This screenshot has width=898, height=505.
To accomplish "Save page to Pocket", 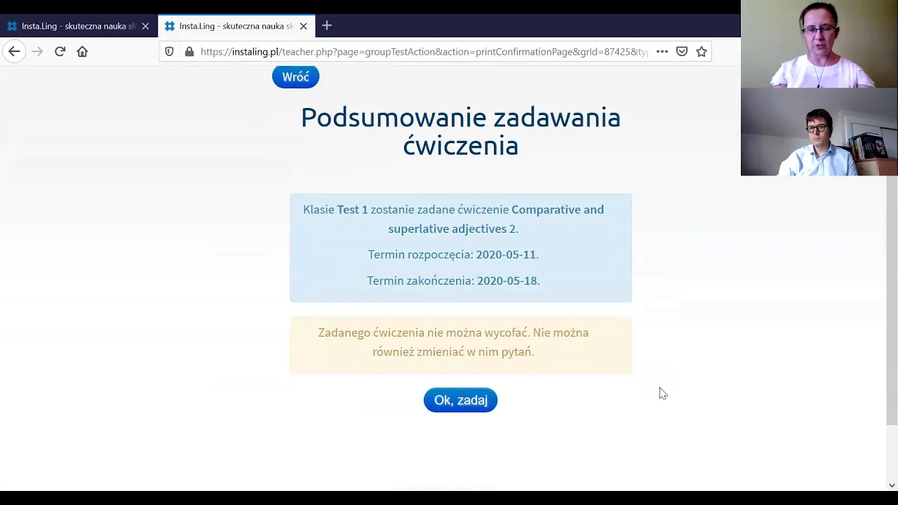I will pos(682,51).
